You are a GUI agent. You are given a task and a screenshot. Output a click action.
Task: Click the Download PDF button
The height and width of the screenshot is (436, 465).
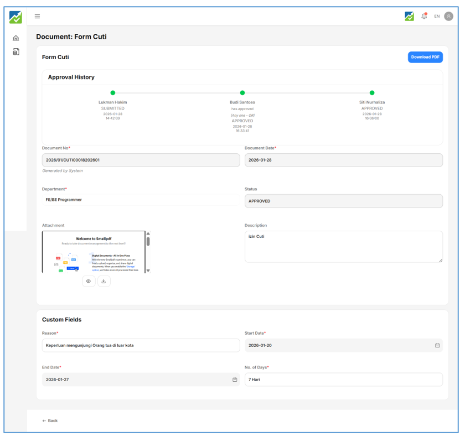pos(425,57)
